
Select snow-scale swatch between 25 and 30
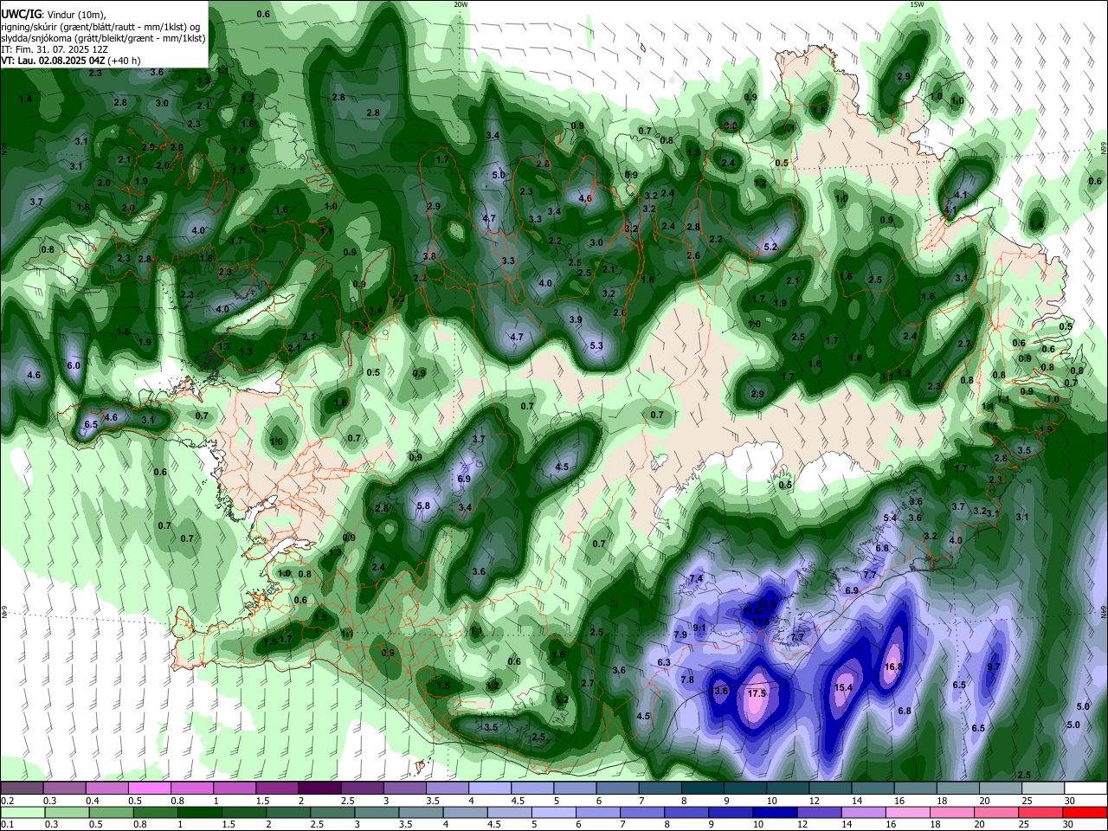(1043, 789)
